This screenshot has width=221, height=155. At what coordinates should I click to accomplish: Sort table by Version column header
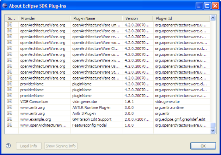[137, 18]
